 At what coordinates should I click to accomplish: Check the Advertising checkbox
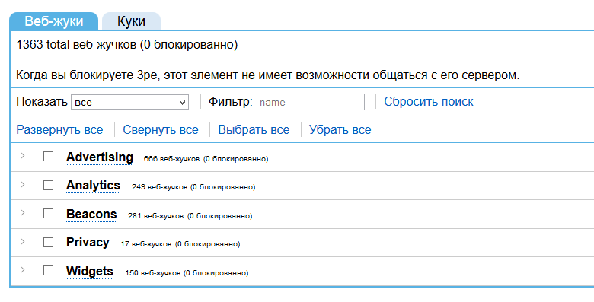coord(48,156)
